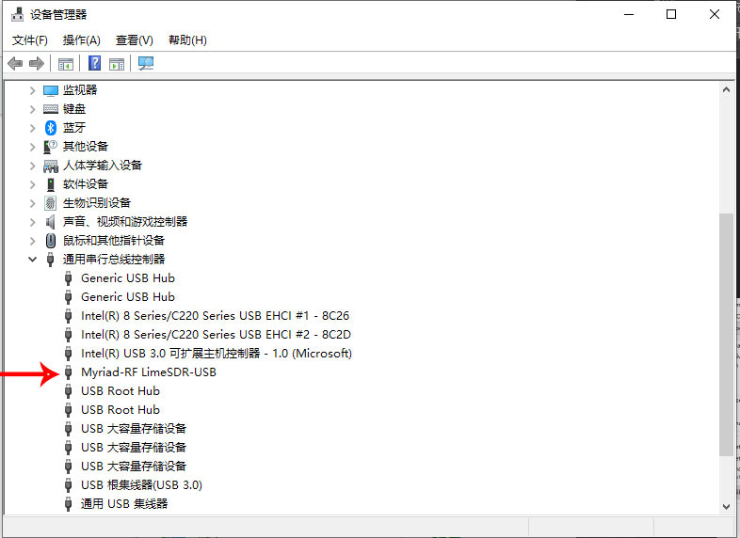Click the show/hide console tree toolbar icon
Image resolution: width=740 pixels, height=538 pixels.
[x=66, y=64]
